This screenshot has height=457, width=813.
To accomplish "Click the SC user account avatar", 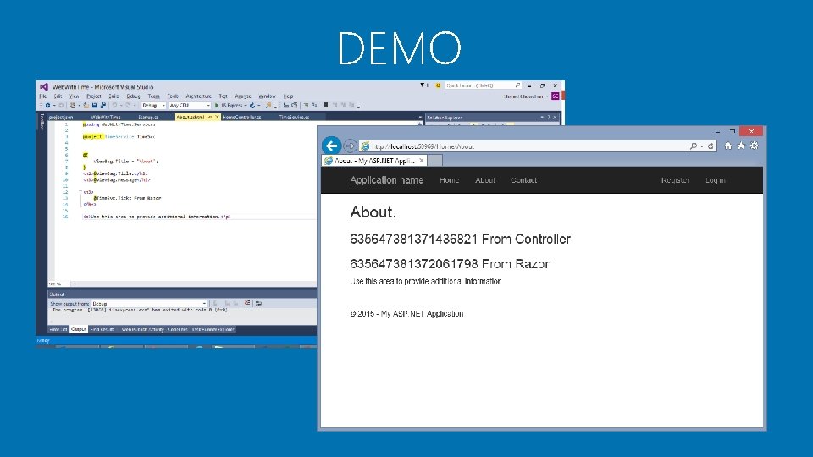I will [x=556, y=96].
